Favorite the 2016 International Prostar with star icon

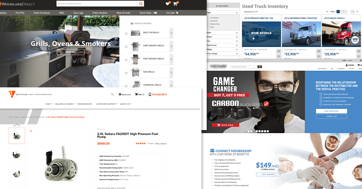(319, 56)
